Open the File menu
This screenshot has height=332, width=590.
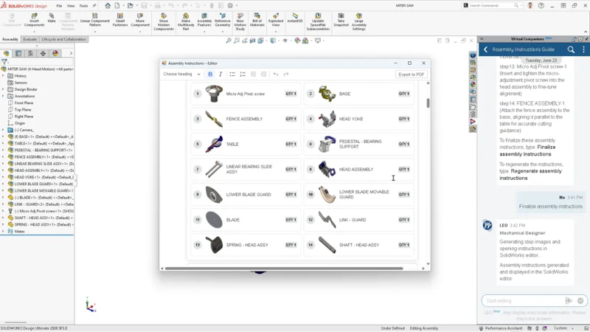point(59,6)
